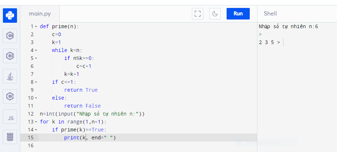Collapse the for loop on line 13

click(36, 122)
